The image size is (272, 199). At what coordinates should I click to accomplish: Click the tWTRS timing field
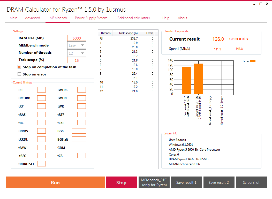81,90
